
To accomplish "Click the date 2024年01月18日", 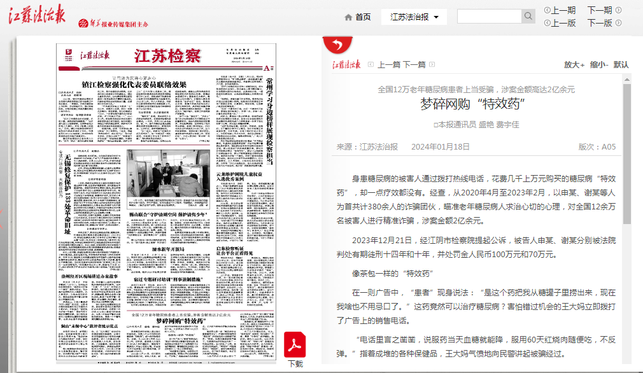I will pyautogui.click(x=441, y=147).
